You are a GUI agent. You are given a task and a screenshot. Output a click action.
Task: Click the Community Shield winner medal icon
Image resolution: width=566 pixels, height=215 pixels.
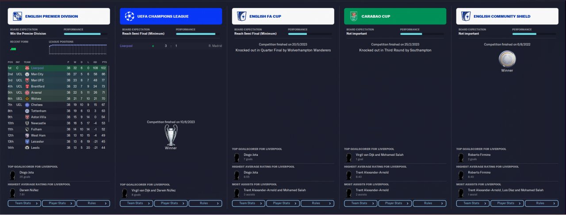click(507, 59)
